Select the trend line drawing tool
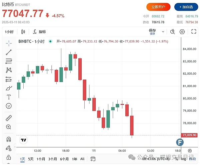This screenshot has height=165, width=200. pyautogui.click(x=9, y=52)
